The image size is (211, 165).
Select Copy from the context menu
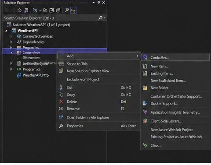tap(98, 95)
